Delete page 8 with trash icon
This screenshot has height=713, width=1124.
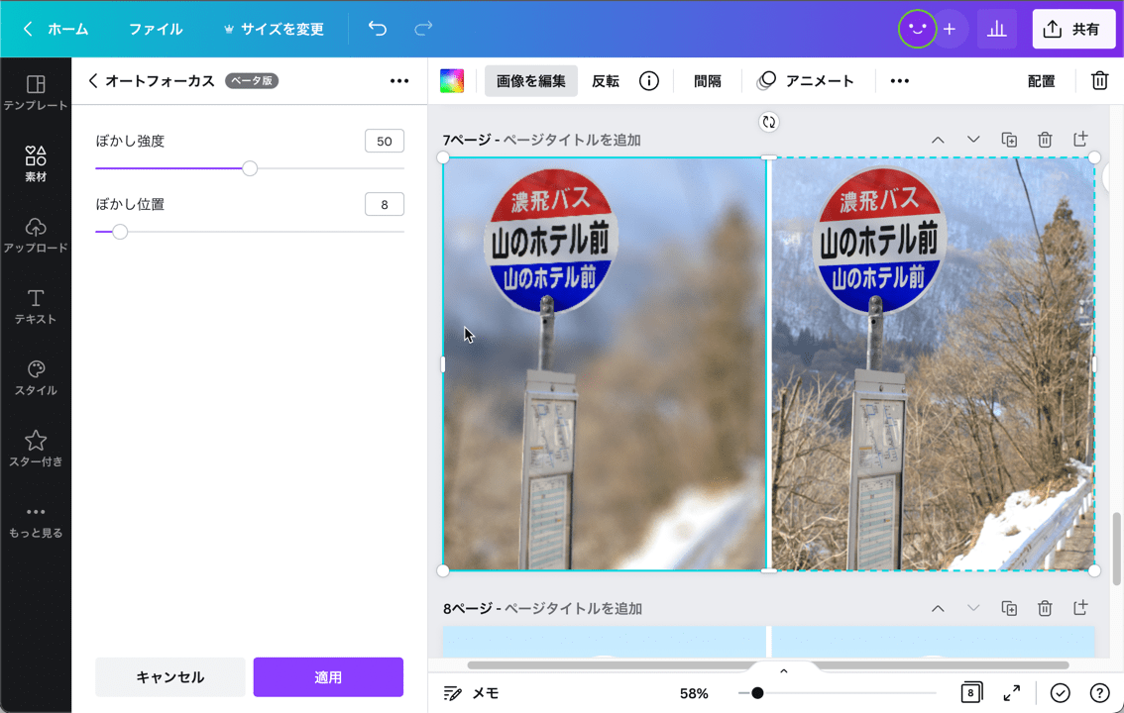pos(1045,608)
